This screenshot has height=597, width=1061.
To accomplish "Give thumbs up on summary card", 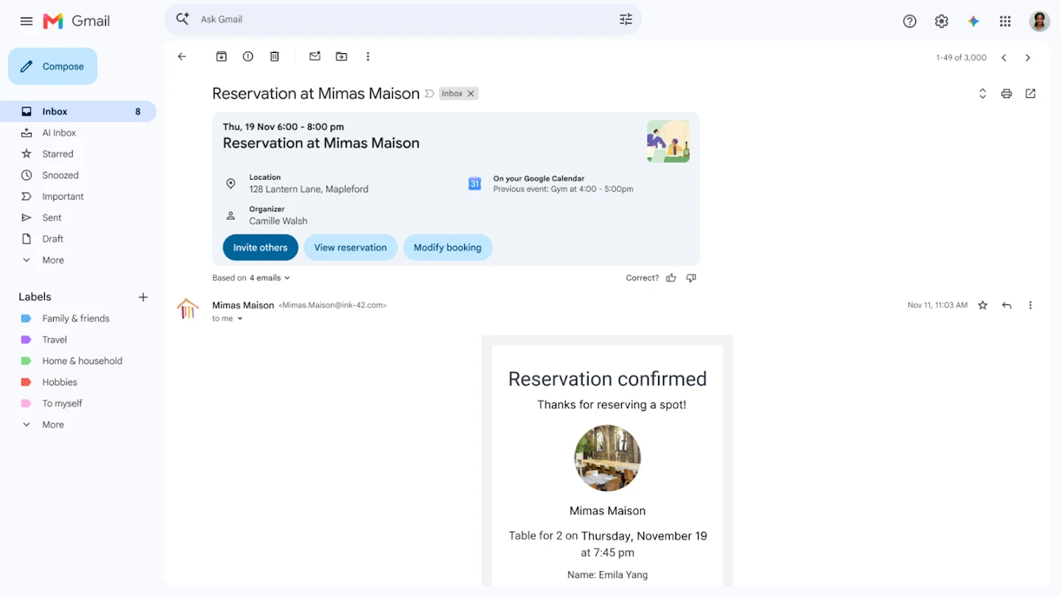I will [671, 278].
